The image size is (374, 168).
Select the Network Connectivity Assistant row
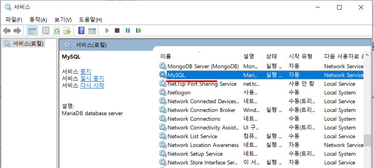coord(261,127)
